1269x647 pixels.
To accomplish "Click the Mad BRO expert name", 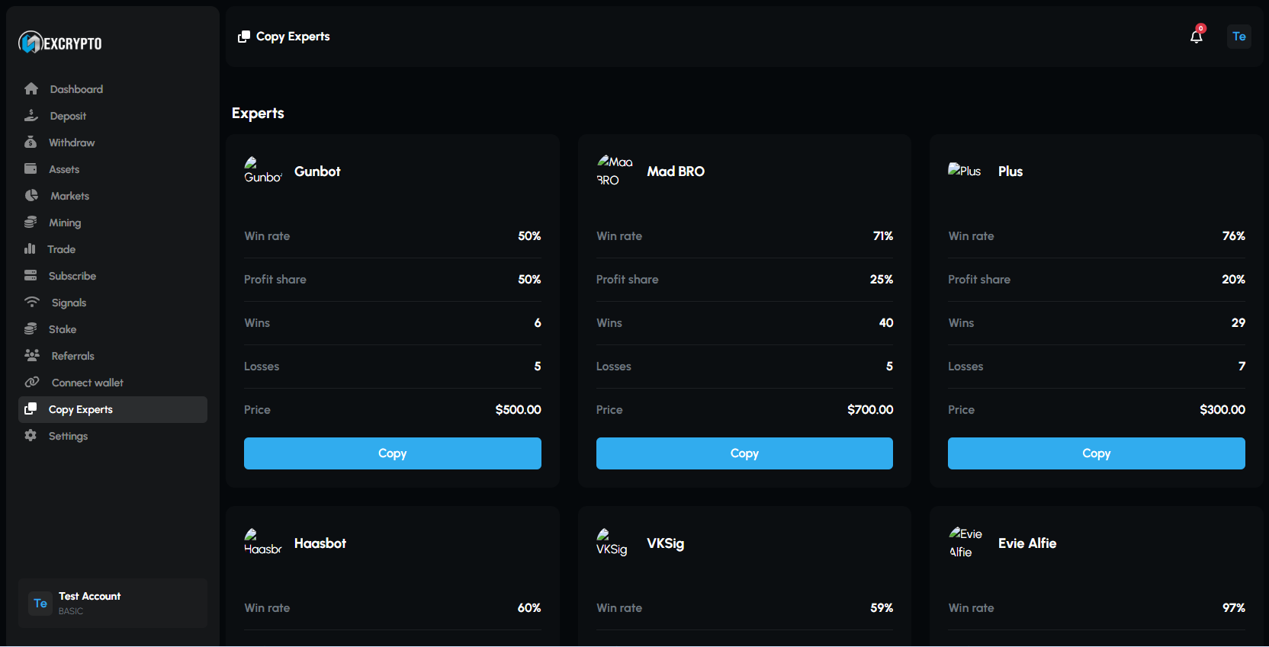I will [676, 171].
